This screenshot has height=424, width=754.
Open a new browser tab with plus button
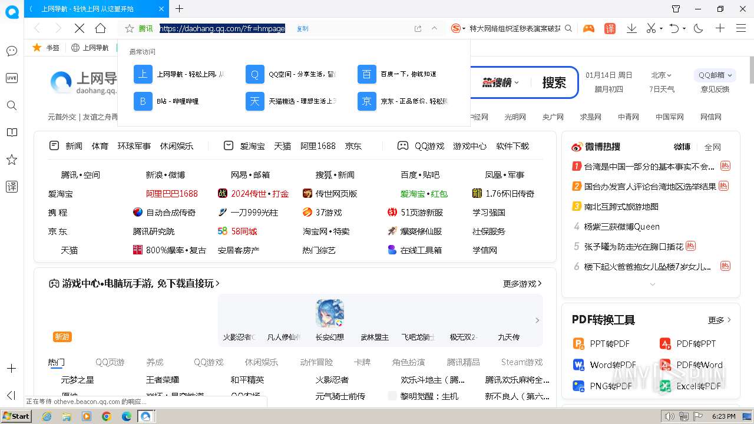point(180,9)
